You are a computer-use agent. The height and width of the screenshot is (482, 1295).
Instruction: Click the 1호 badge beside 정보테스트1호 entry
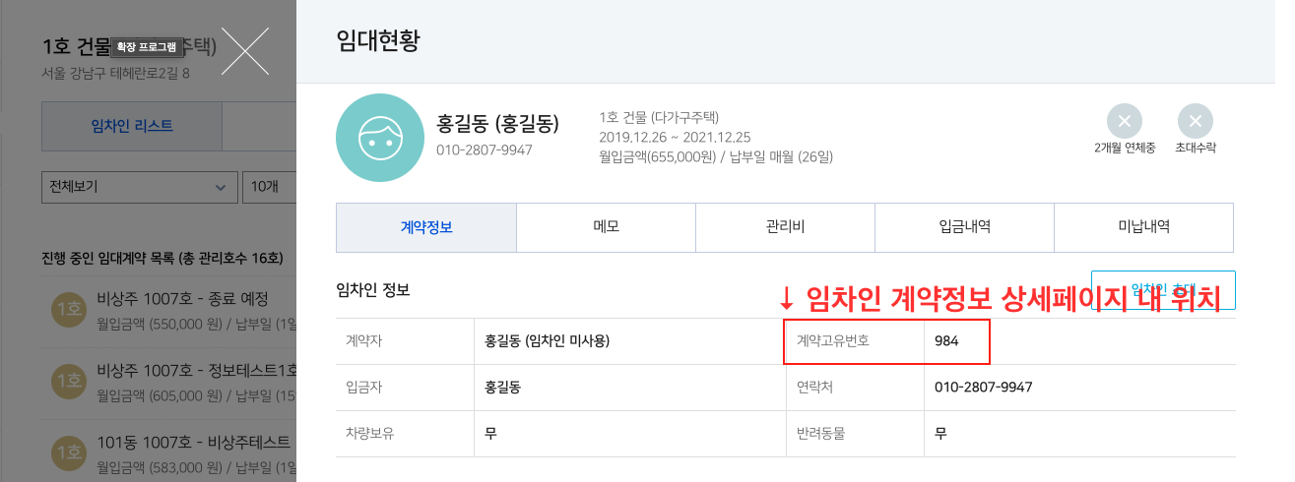68,379
